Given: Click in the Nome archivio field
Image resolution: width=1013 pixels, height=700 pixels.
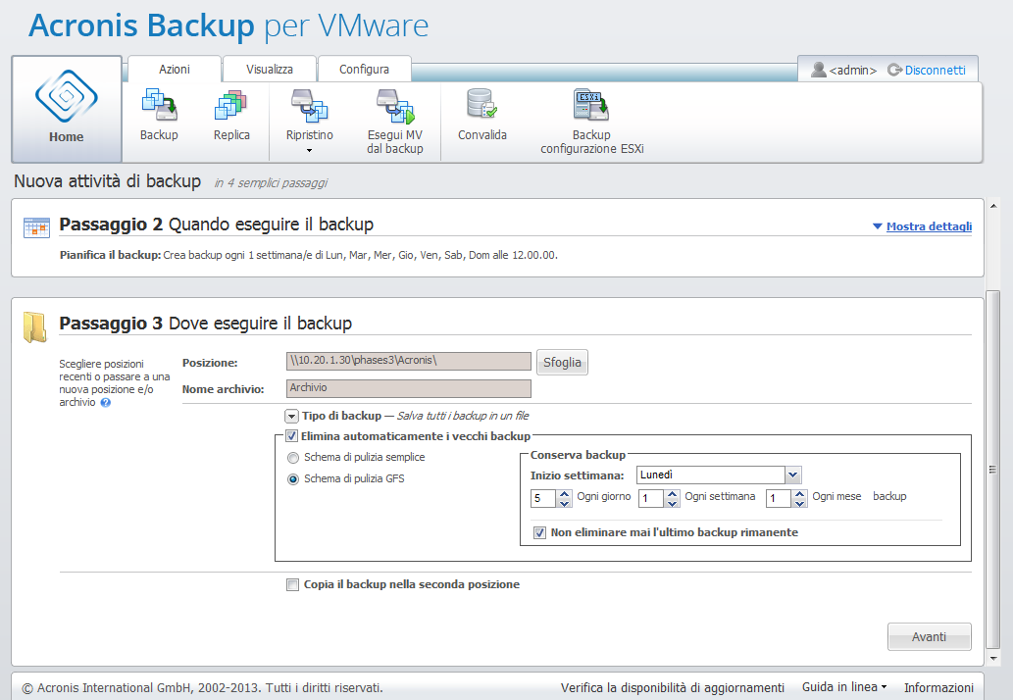Looking at the screenshot, I should 408,388.
